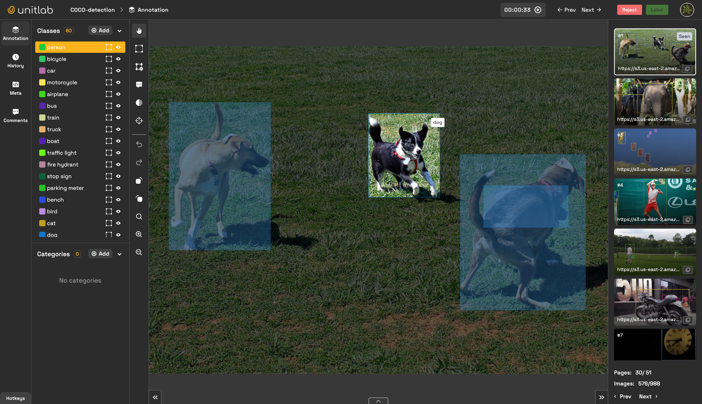Viewport: 702px width, 404px height.
Task: Click the redo arrow icon
Action: 139,162
